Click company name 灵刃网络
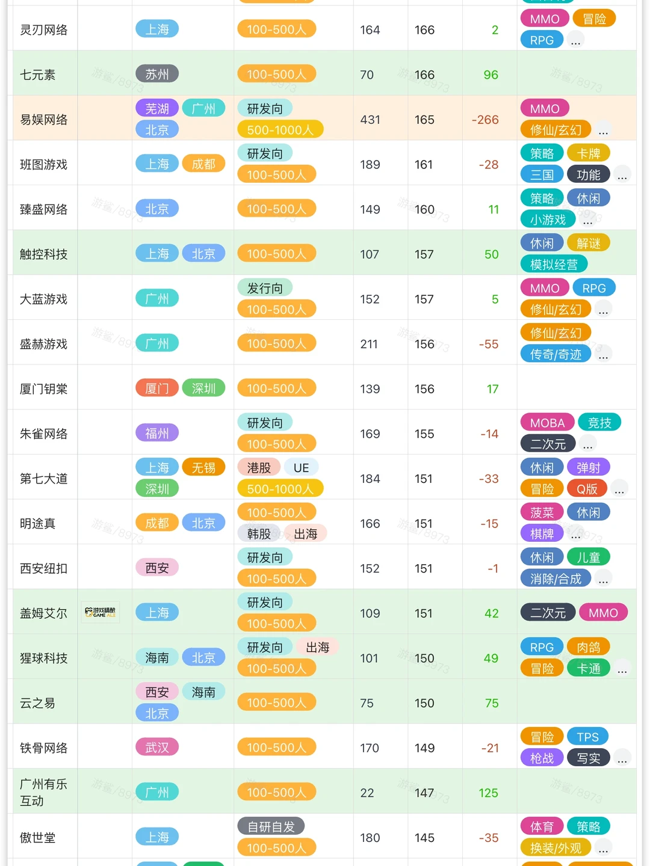Image resolution: width=650 pixels, height=866 pixels. (x=43, y=29)
